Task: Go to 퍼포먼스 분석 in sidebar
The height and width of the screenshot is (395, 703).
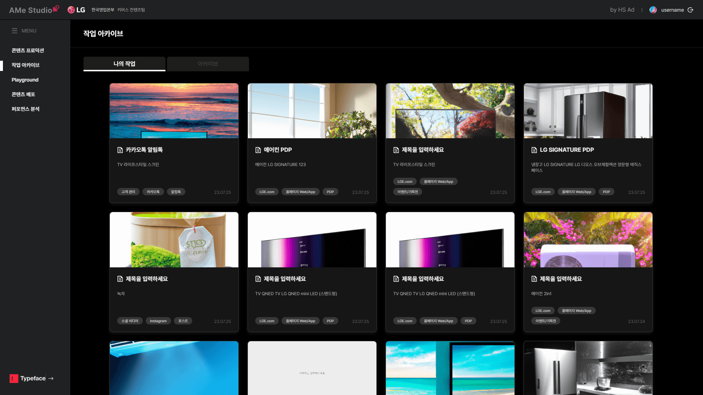Action: point(25,109)
